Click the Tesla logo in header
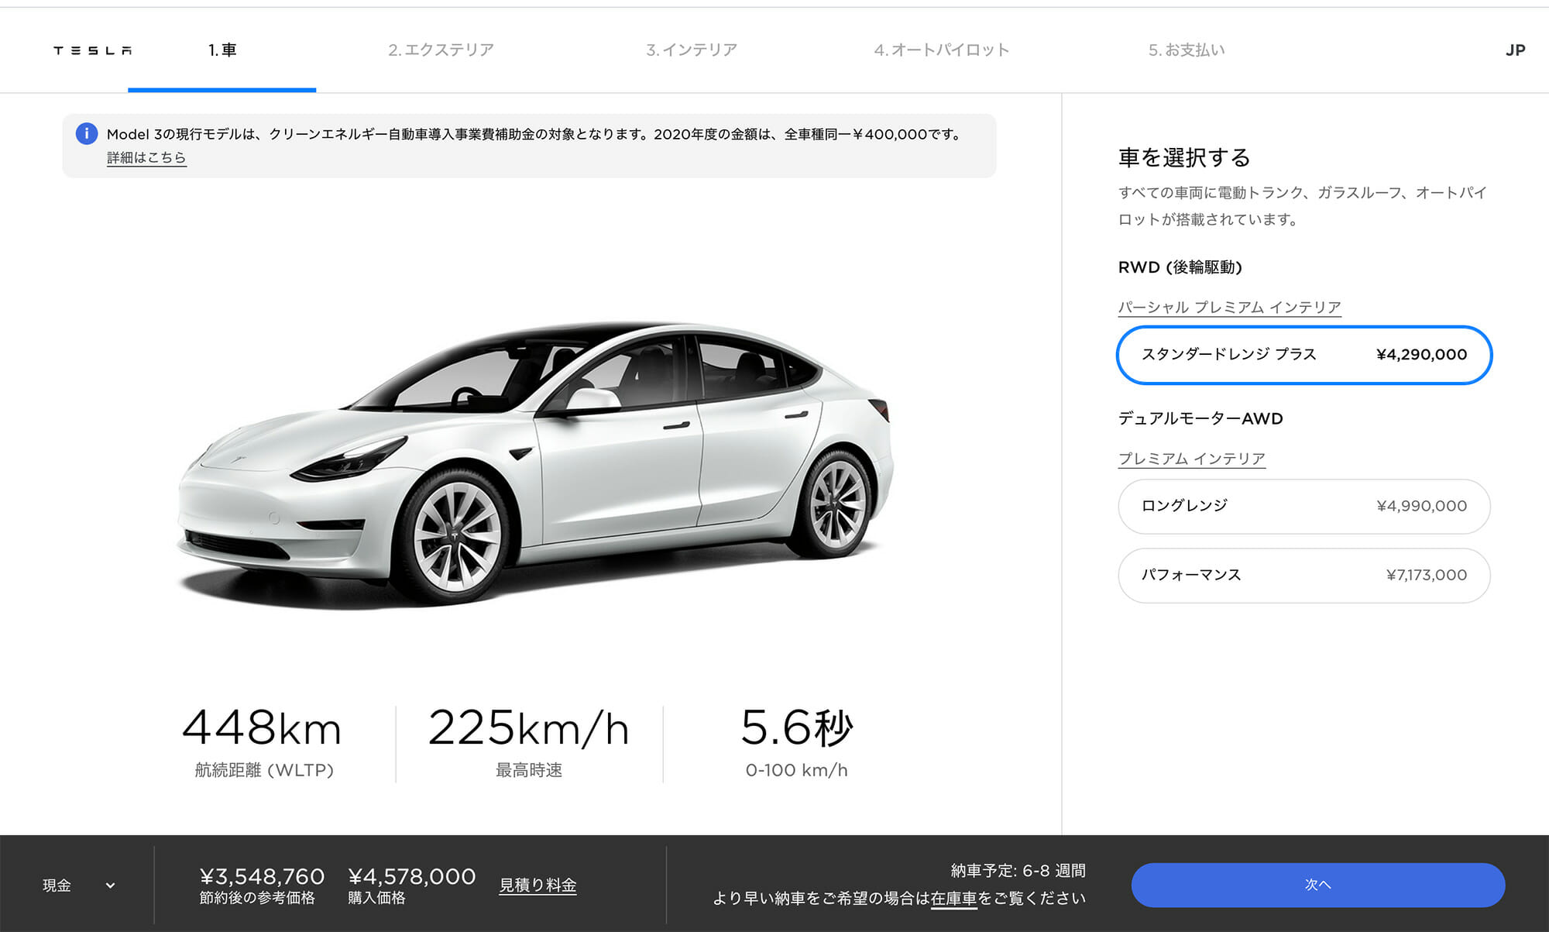This screenshot has width=1549, height=932. (92, 50)
